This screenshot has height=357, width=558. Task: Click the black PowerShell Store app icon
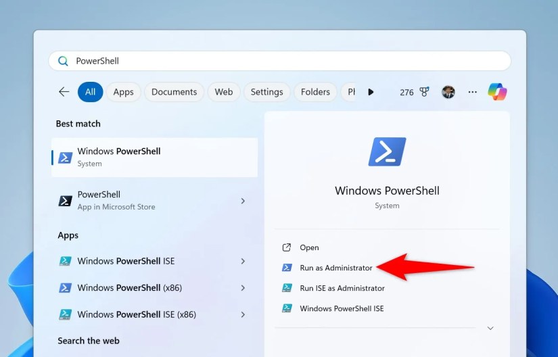pos(66,201)
